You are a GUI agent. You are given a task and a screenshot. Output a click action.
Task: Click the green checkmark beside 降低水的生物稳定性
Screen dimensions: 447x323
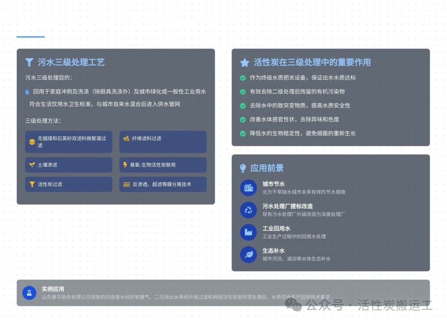pos(243,133)
